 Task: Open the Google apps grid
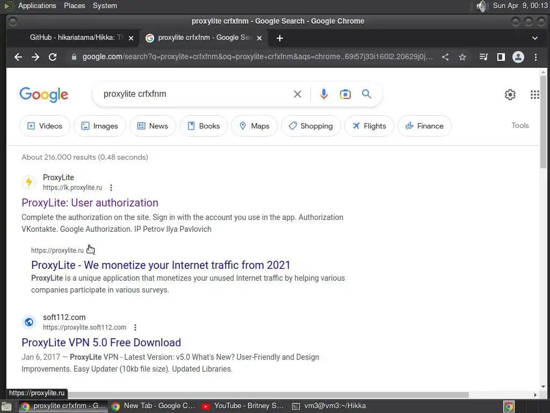[534, 95]
